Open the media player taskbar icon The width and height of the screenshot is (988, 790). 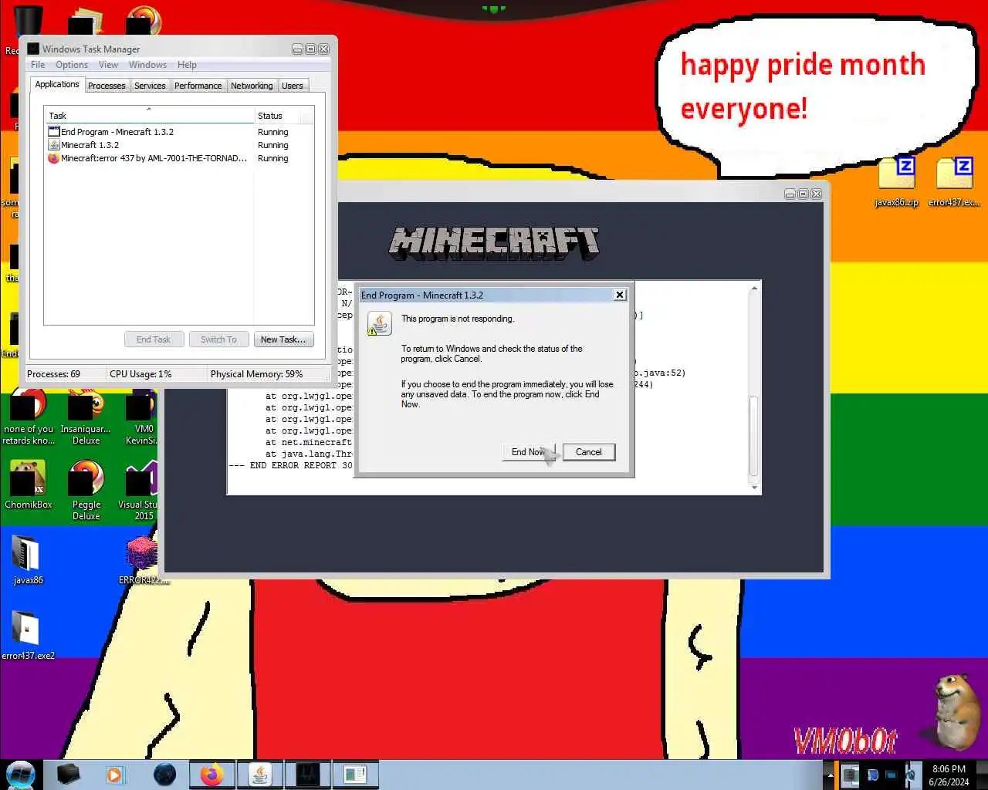pyautogui.click(x=115, y=775)
